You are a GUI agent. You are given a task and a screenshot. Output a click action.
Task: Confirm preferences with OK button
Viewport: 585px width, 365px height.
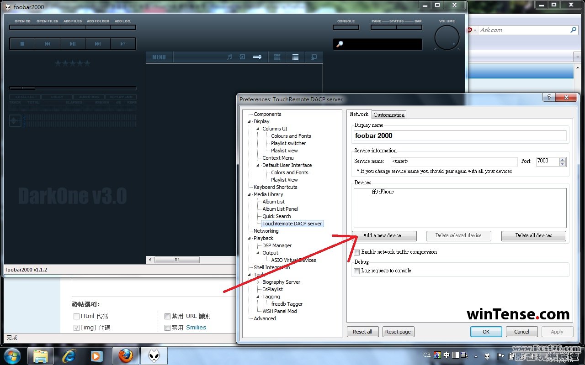(486, 332)
